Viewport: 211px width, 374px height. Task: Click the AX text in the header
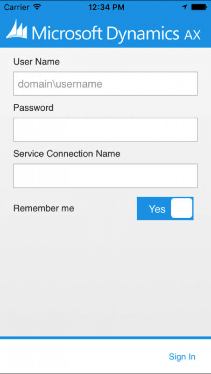tap(192, 35)
